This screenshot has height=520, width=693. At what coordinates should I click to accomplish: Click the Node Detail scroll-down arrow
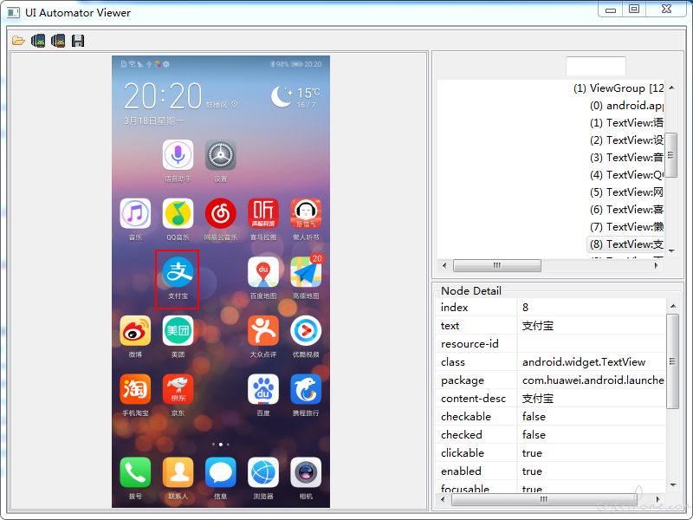pyautogui.click(x=673, y=485)
